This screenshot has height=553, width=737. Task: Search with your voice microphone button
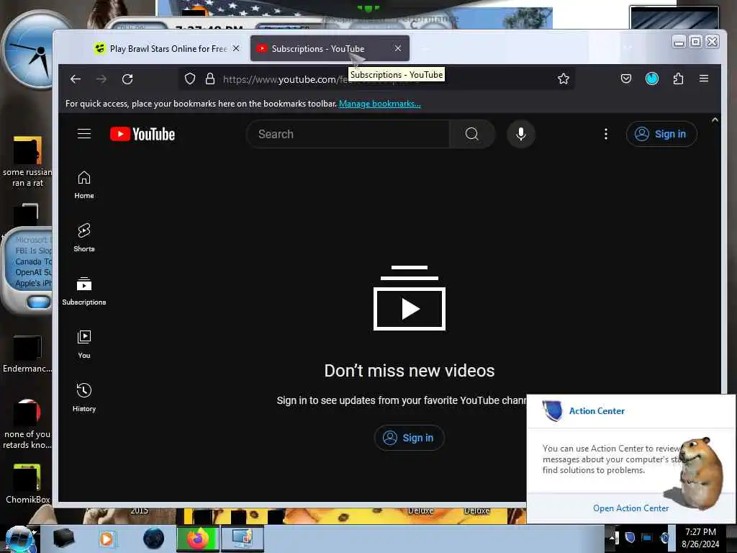coord(521,134)
